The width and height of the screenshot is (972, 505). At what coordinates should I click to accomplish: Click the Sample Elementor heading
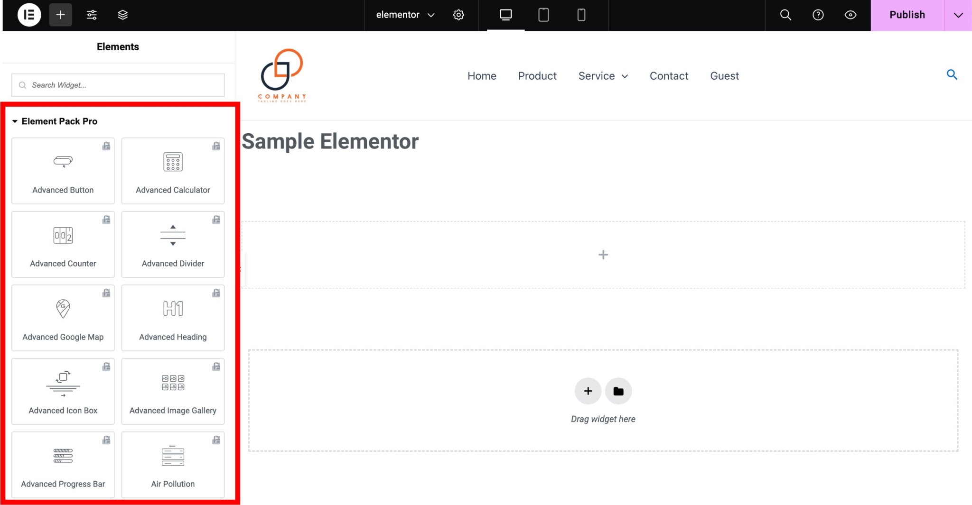330,141
